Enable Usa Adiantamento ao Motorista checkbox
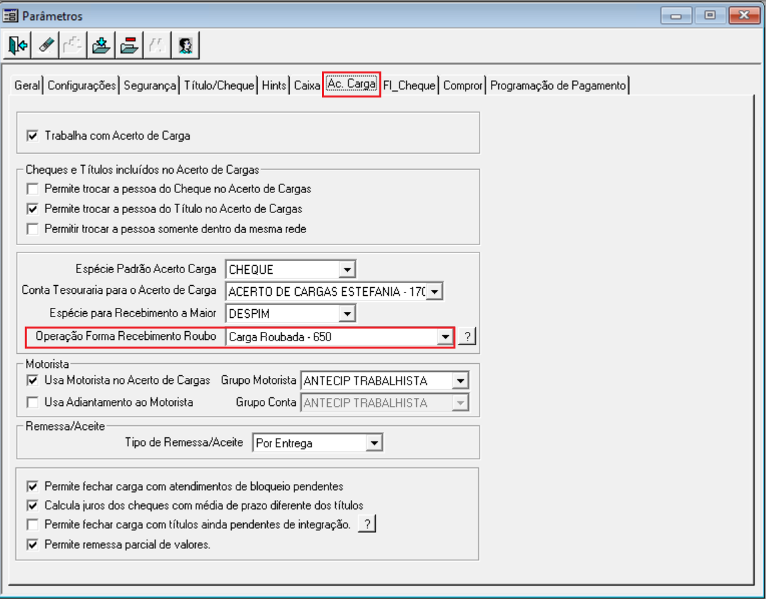The width and height of the screenshot is (766, 599). (x=33, y=402)
